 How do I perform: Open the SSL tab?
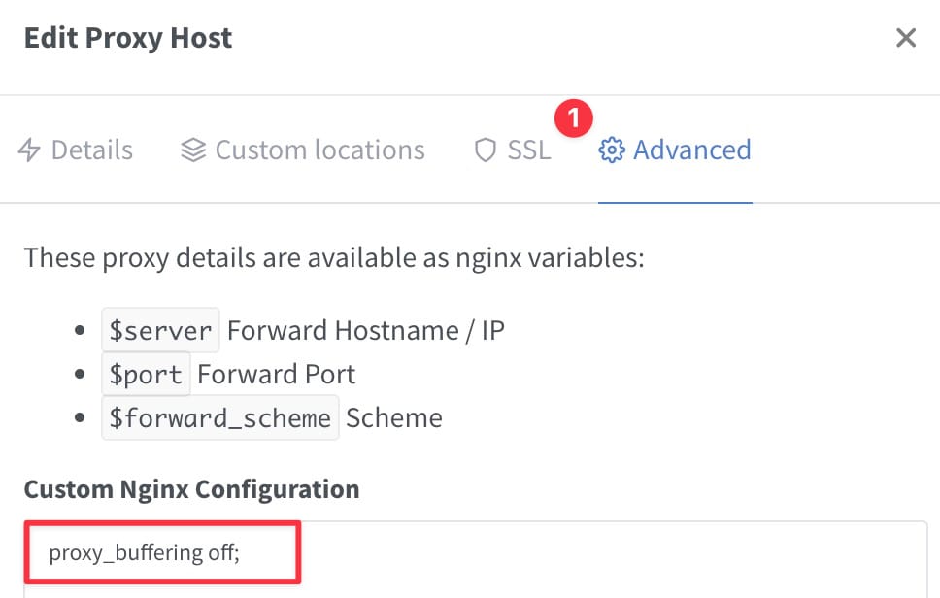[x=513, y=149]
